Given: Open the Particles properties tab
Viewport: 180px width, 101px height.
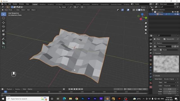Looking at the screenshot, I should click(151, 70).
